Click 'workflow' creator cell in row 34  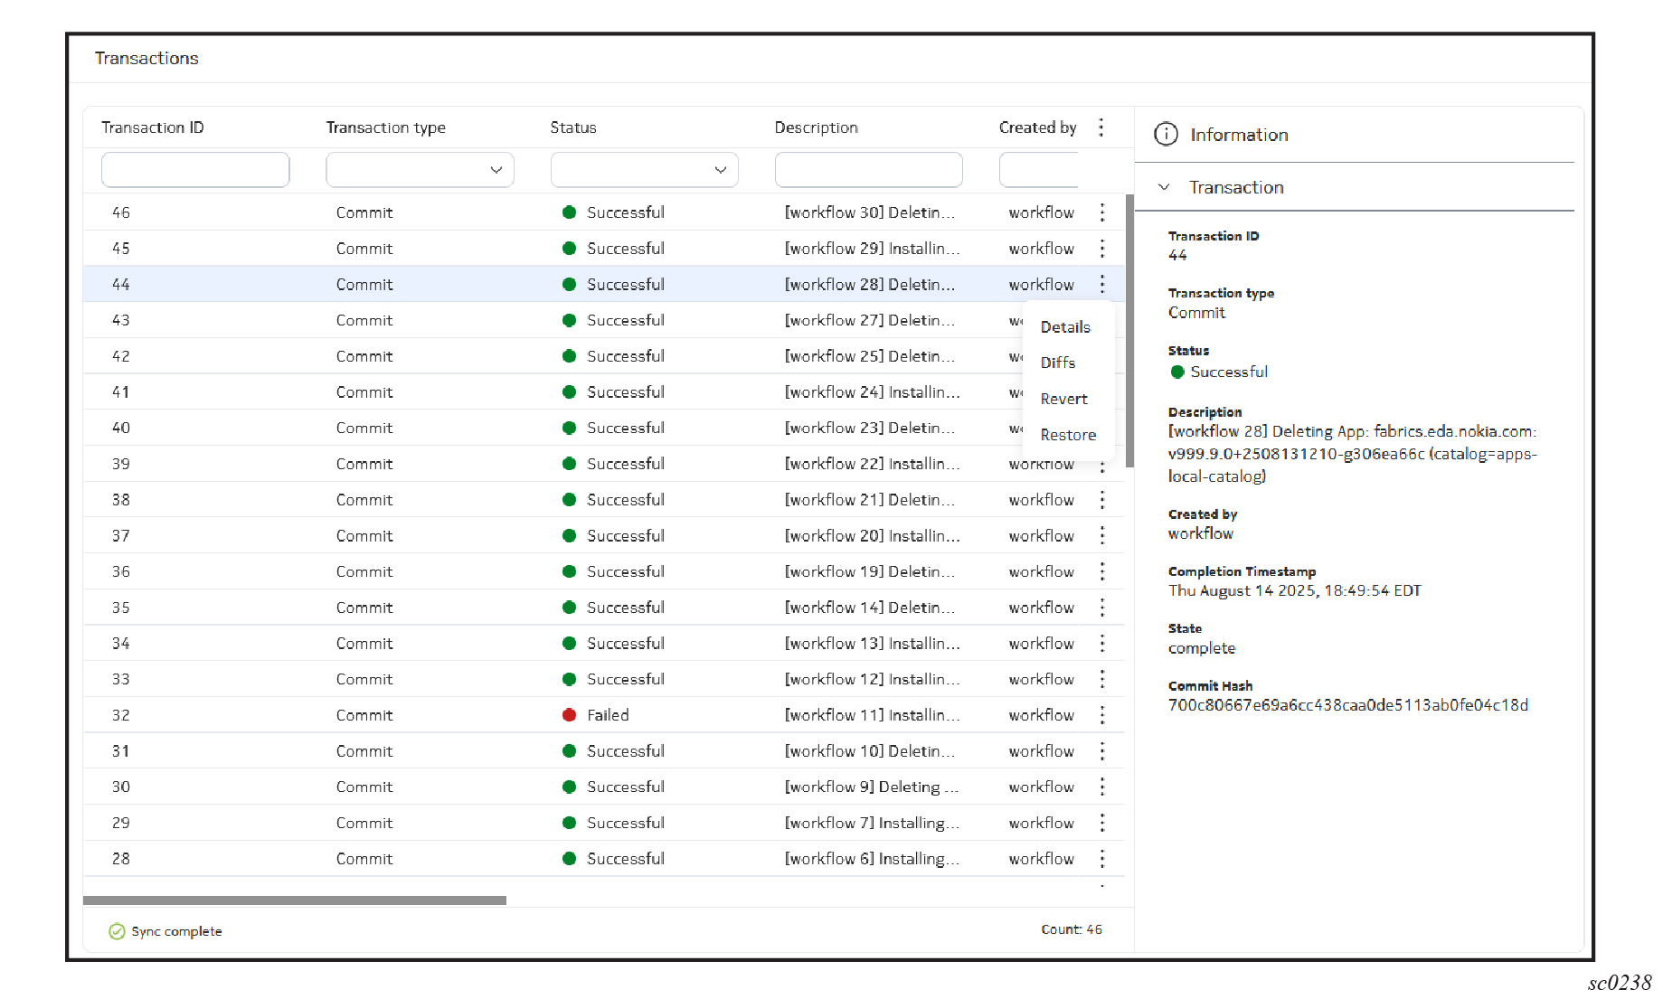pyautogui.click(x=1042, y=644)
